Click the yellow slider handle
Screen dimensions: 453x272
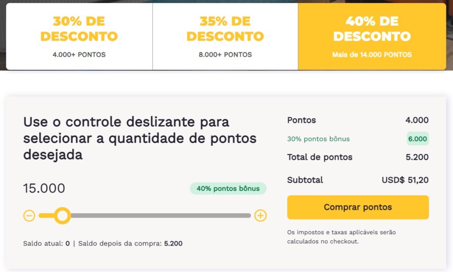(x=62, y=216)
